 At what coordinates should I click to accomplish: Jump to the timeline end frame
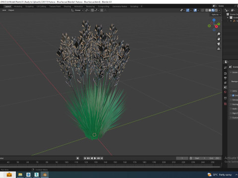click(x=102, y=158)
